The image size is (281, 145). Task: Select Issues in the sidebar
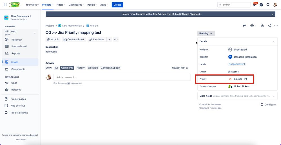tap(20, 62)
